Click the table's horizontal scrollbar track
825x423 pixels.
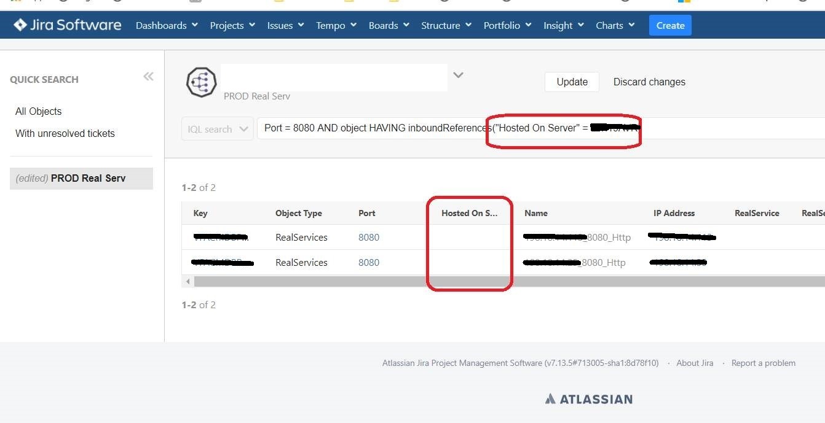coord(509,281)
